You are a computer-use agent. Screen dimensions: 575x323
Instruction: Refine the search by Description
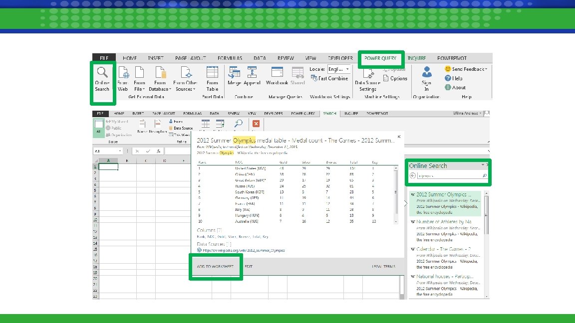(x=158, y=126)
